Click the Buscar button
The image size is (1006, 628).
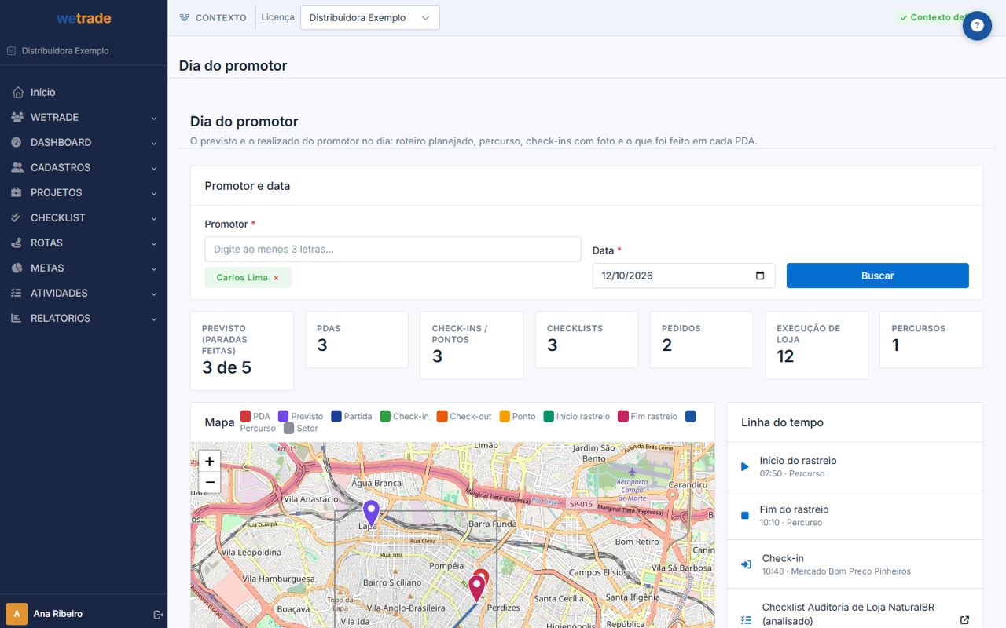tap(878, 276)
